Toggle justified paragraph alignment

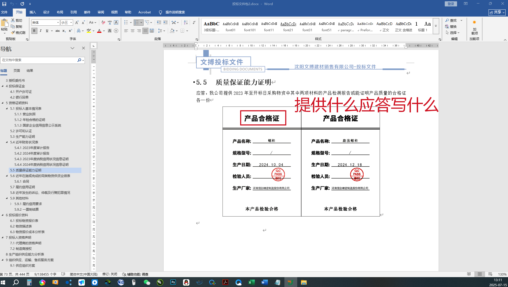(x=145, y=31)
